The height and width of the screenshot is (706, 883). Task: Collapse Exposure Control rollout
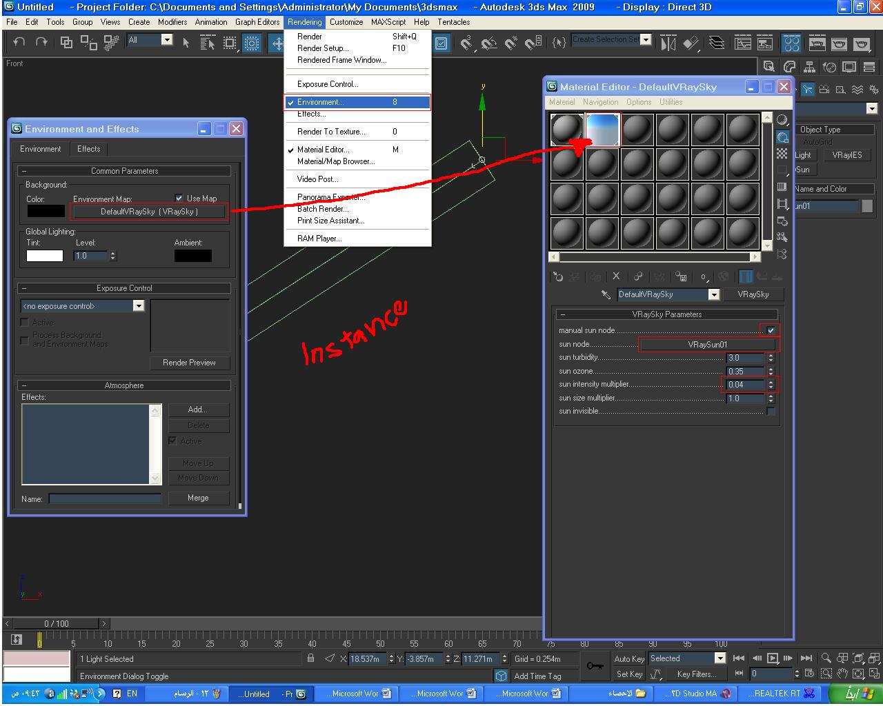[124, 288]
